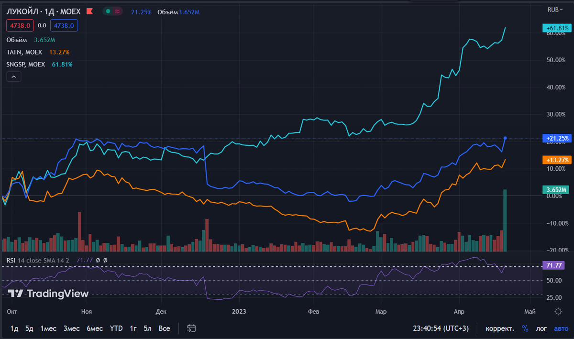Click the red sell price 4738.0 box
574x339 pixels.
[x=20, y=26]
